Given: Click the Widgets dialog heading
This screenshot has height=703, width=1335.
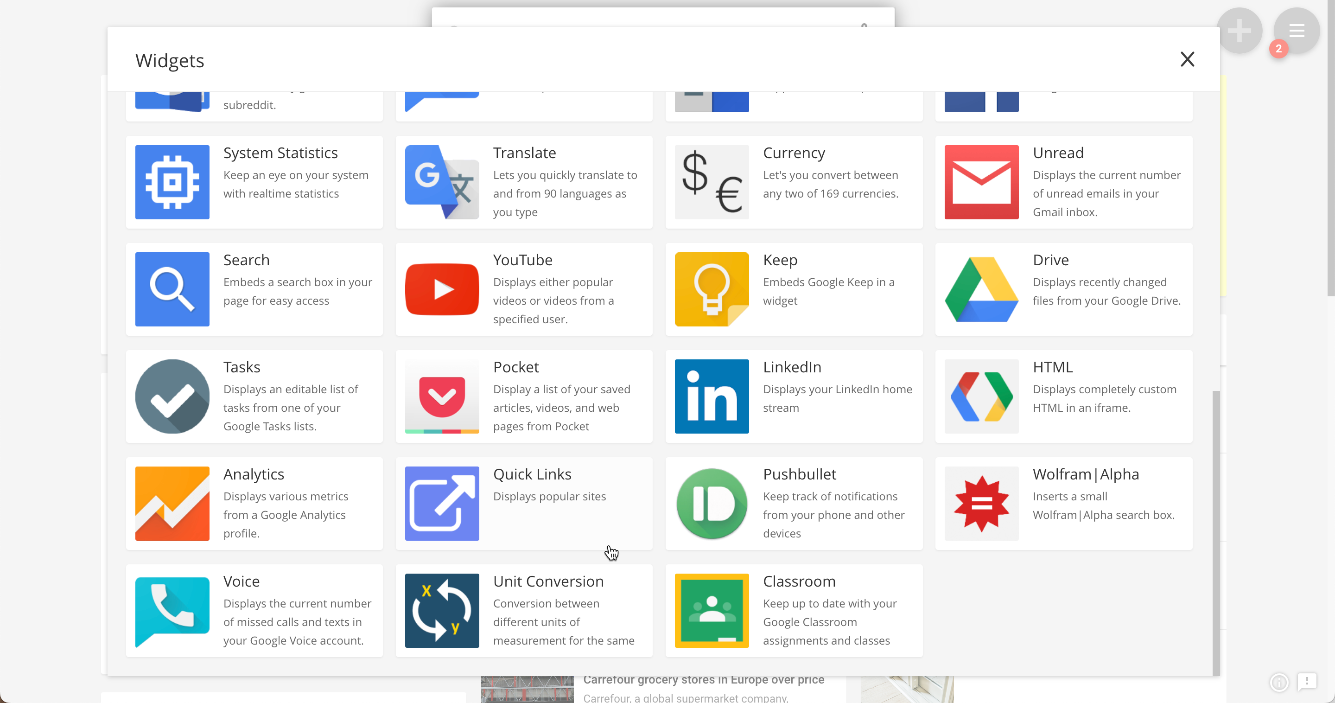Looking at the screenshot, I should coord(170,61).
